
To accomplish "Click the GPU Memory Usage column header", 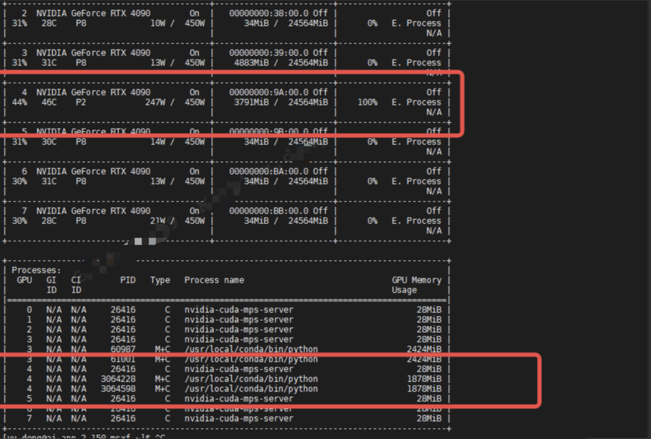I will click(x=417, y=285).
